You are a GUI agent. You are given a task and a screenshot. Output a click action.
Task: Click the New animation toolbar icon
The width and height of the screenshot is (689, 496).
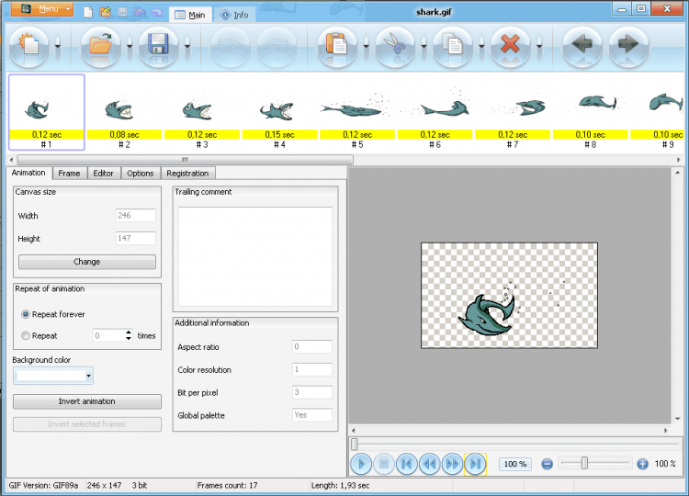pos(28,45)
